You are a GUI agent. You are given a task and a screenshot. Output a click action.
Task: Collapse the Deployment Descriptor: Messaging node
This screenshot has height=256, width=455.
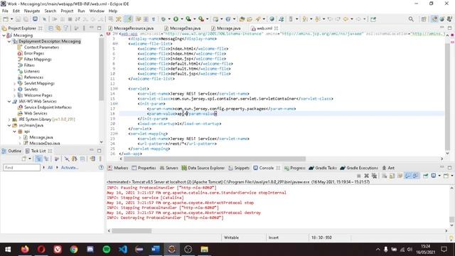point(9,41)
